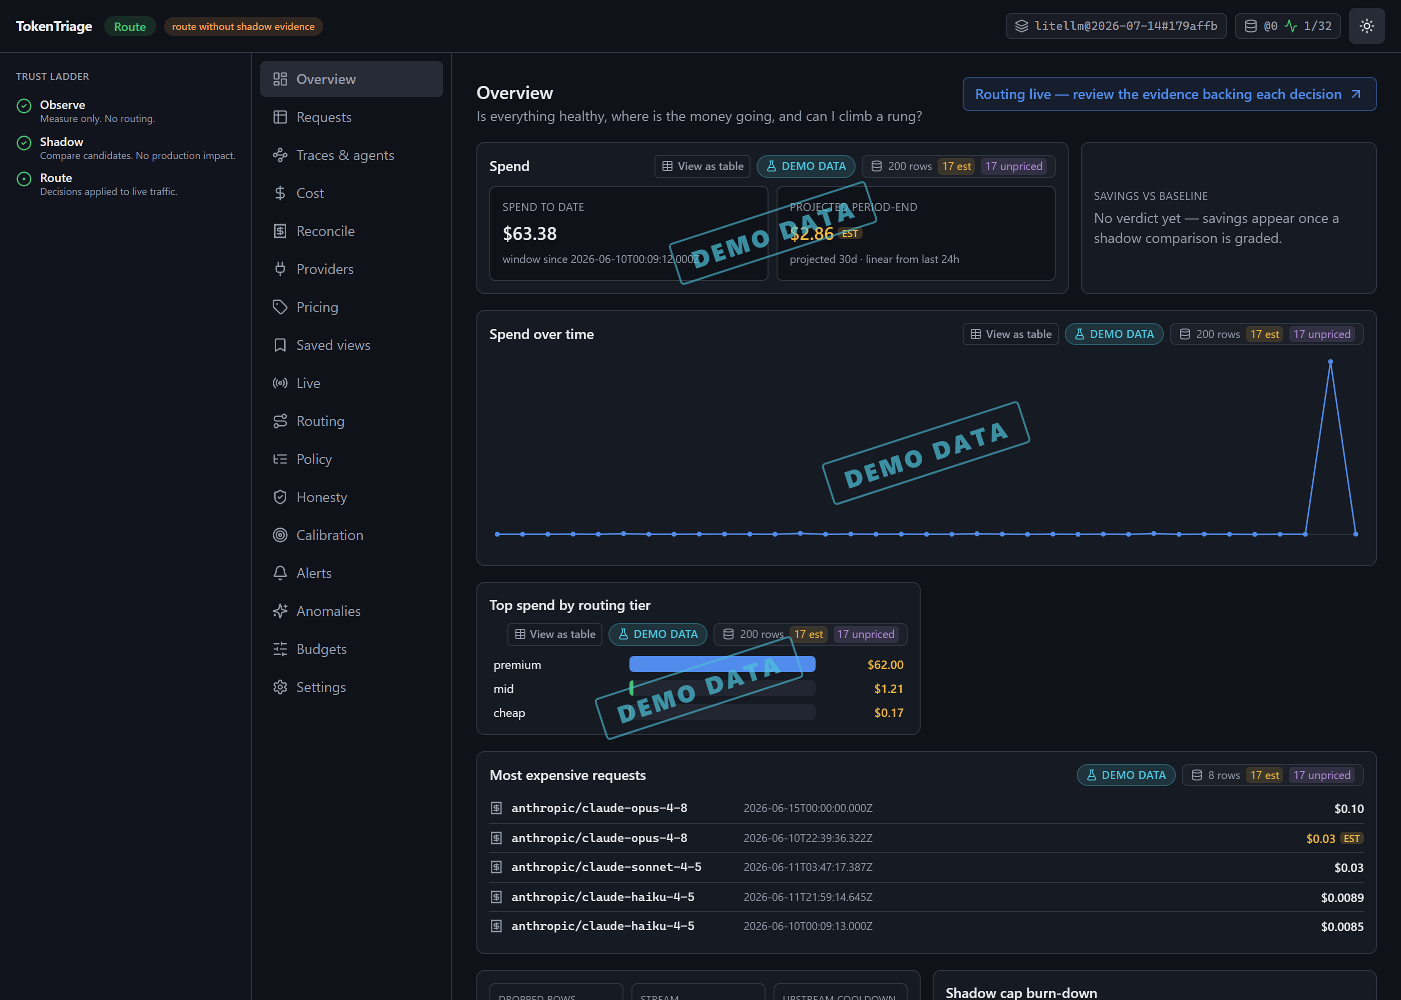Click the Shadow rung check icon
The image size is (1401, 1000).
pos(24,143)
